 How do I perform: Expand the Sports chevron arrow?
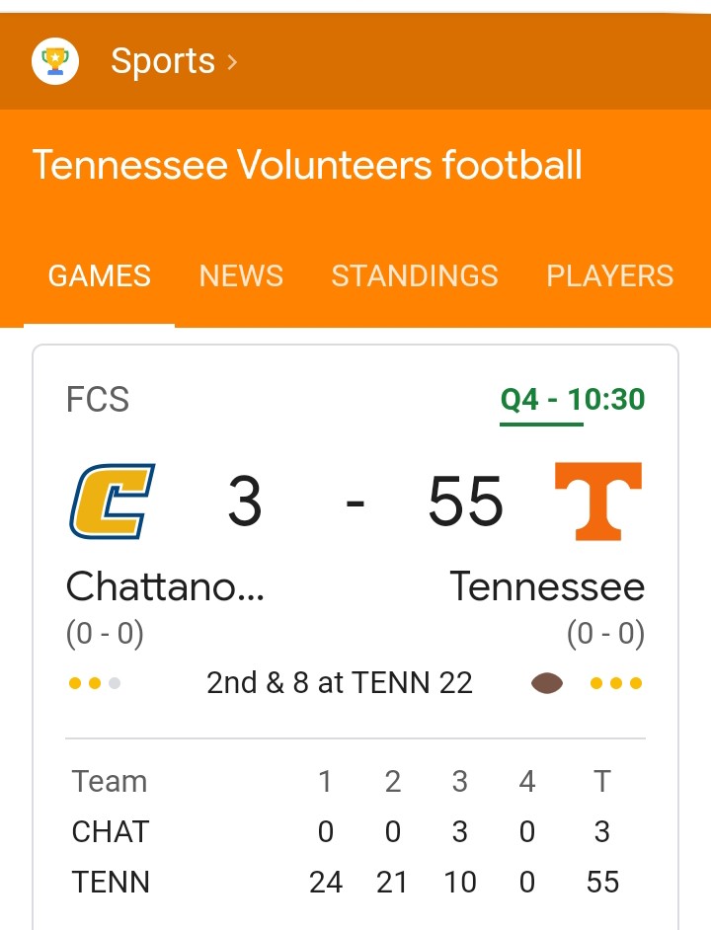[233, 62]
